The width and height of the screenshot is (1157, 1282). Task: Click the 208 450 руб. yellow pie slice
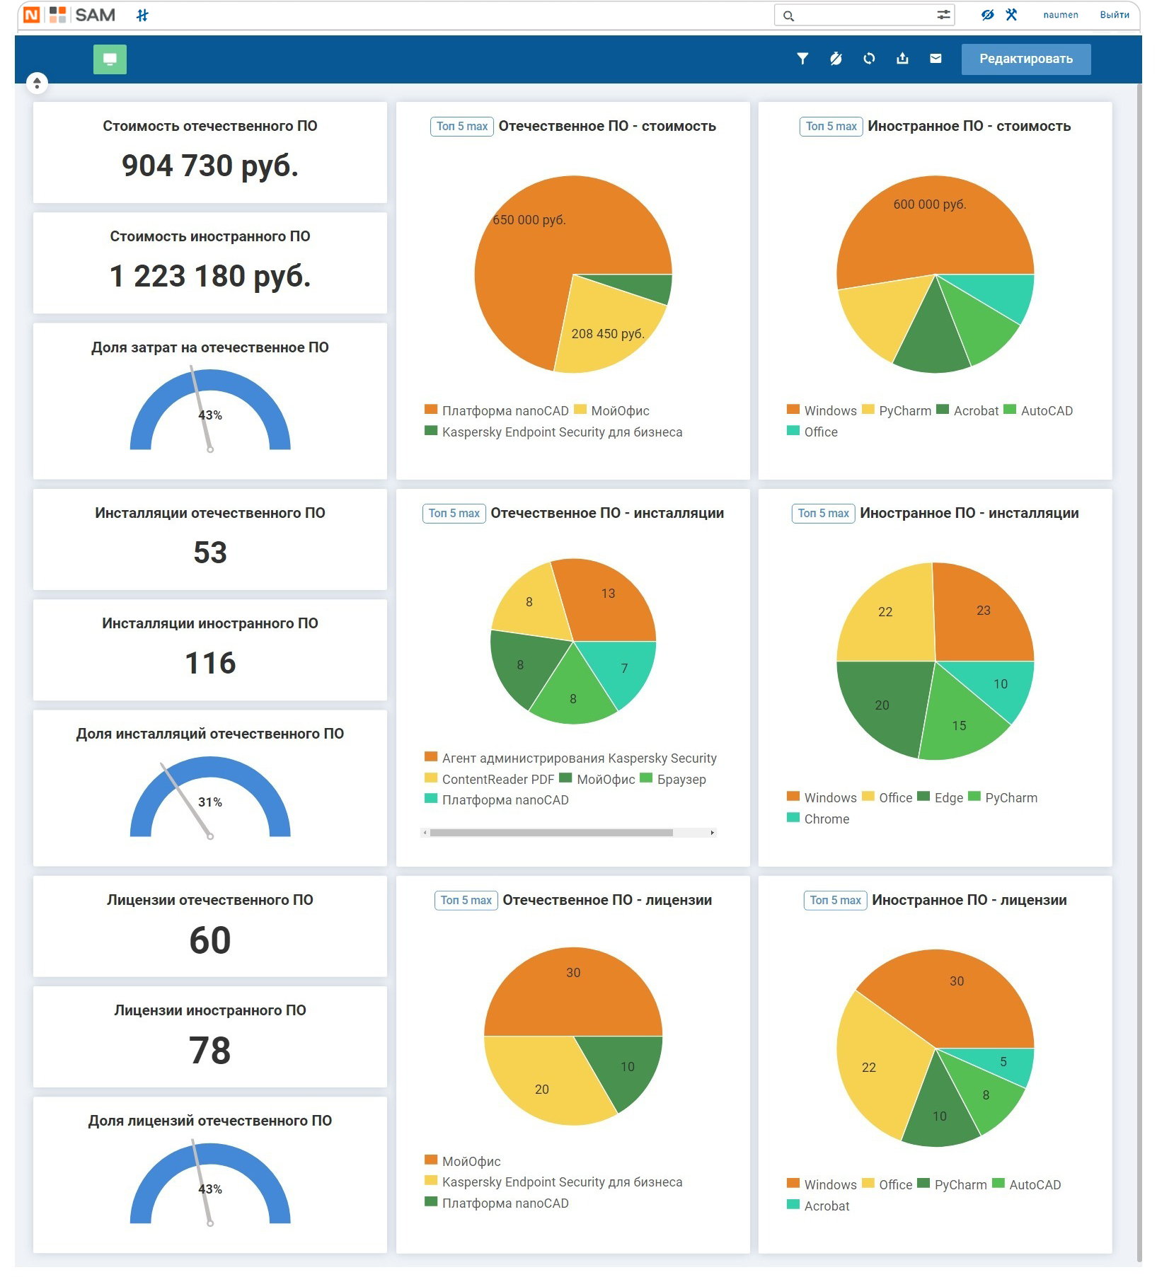pos(607,334)
